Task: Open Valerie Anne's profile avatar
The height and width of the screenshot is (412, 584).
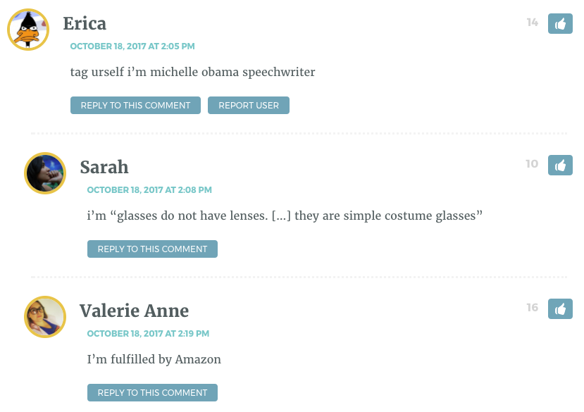Action: click(x=45, y=317)
